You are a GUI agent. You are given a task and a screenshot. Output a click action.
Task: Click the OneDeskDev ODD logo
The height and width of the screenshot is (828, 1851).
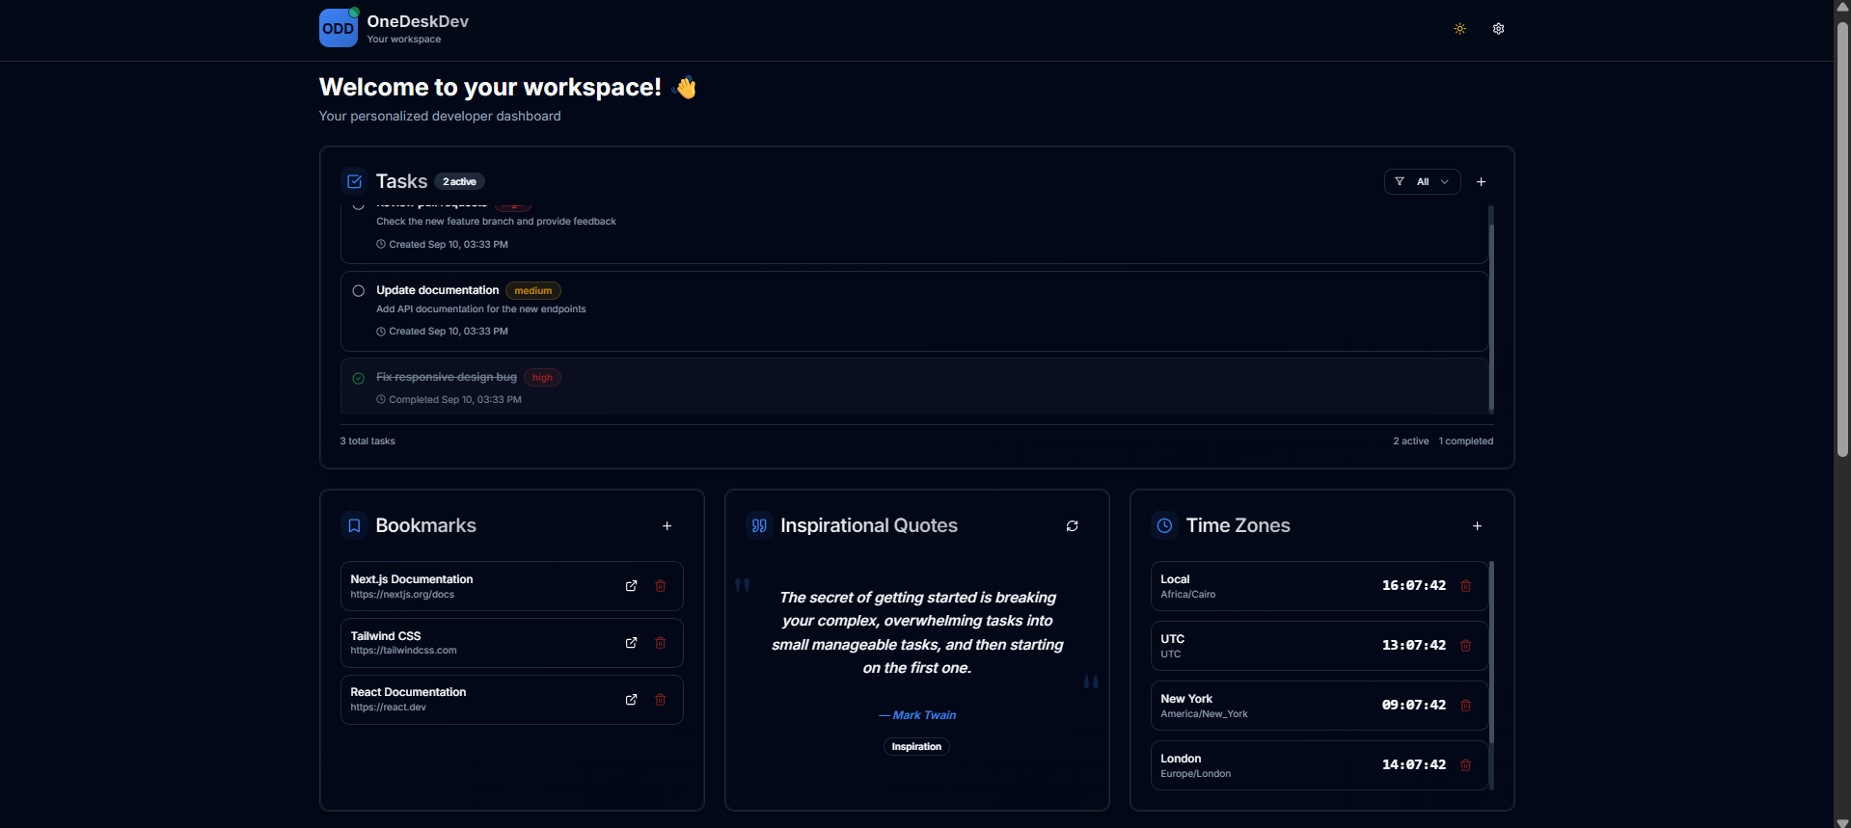[x=338, y=29]
